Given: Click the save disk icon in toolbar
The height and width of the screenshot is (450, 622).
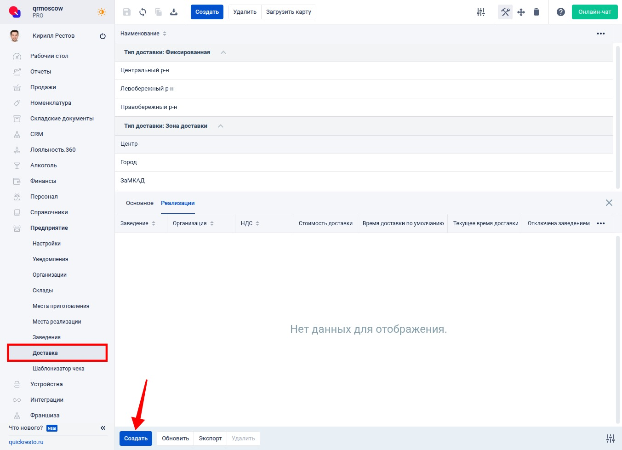Looking at the screenshot, I should pos(127,12).
